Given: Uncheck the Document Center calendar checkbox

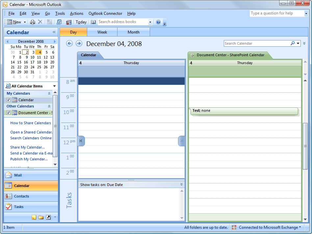Looking at the screenshot, I should tap(9, 113).
